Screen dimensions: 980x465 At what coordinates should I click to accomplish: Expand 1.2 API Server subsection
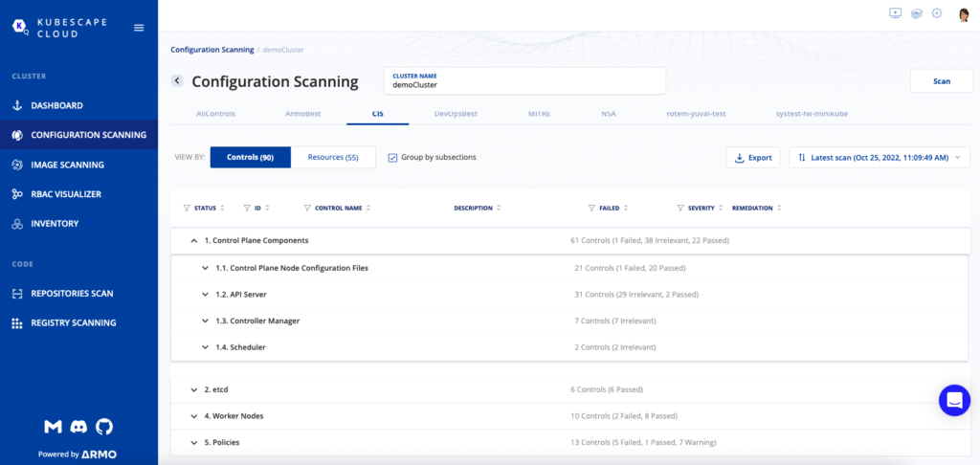coord(205,295)
